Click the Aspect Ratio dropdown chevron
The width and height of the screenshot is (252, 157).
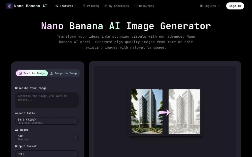click(x=75, y=121)
